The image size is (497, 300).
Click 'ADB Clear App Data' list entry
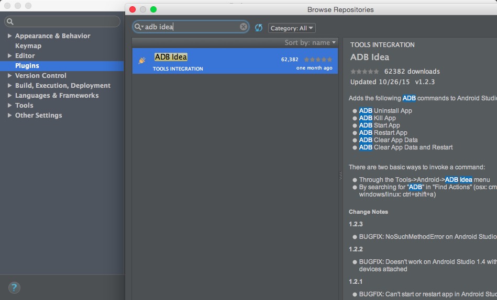(x=388, y=140)
